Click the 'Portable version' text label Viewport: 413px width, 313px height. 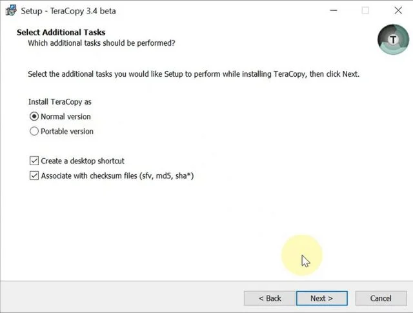click(x=67, y=132)
